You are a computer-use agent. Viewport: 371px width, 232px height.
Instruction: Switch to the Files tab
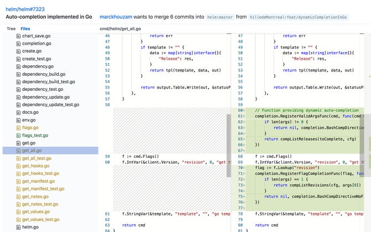click(25, 29)
